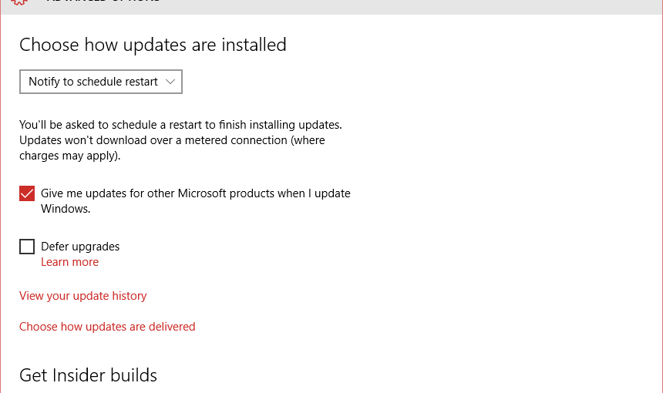Click the partially visible Advanced Options title
The width and height of the screenshot is (663, 393).
[103, 2]
